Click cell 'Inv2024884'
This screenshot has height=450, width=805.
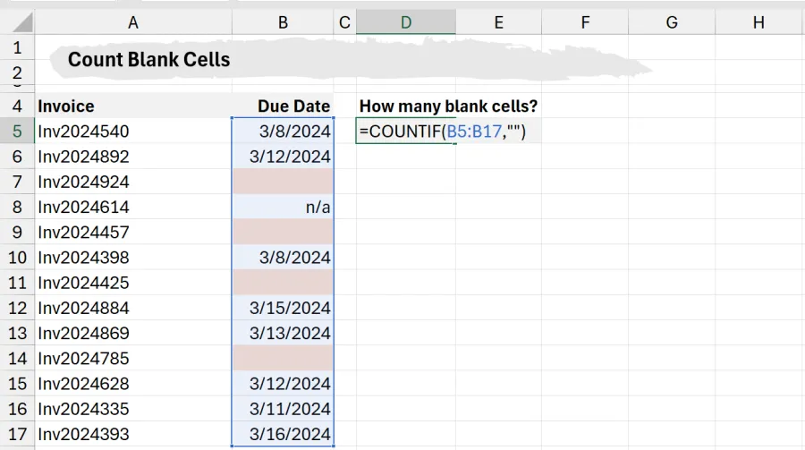coord(133,307)
